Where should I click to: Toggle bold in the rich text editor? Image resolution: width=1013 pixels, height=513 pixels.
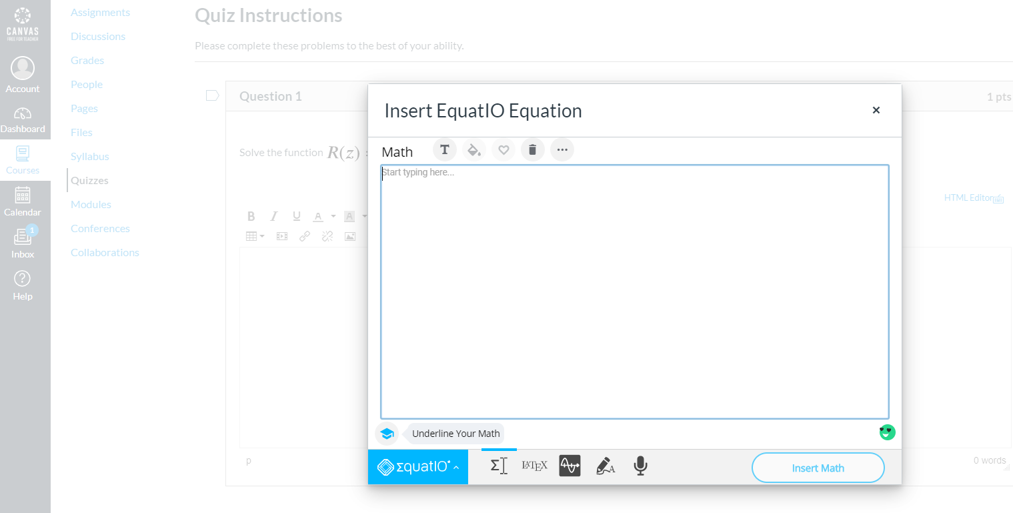tap(251, 216)
